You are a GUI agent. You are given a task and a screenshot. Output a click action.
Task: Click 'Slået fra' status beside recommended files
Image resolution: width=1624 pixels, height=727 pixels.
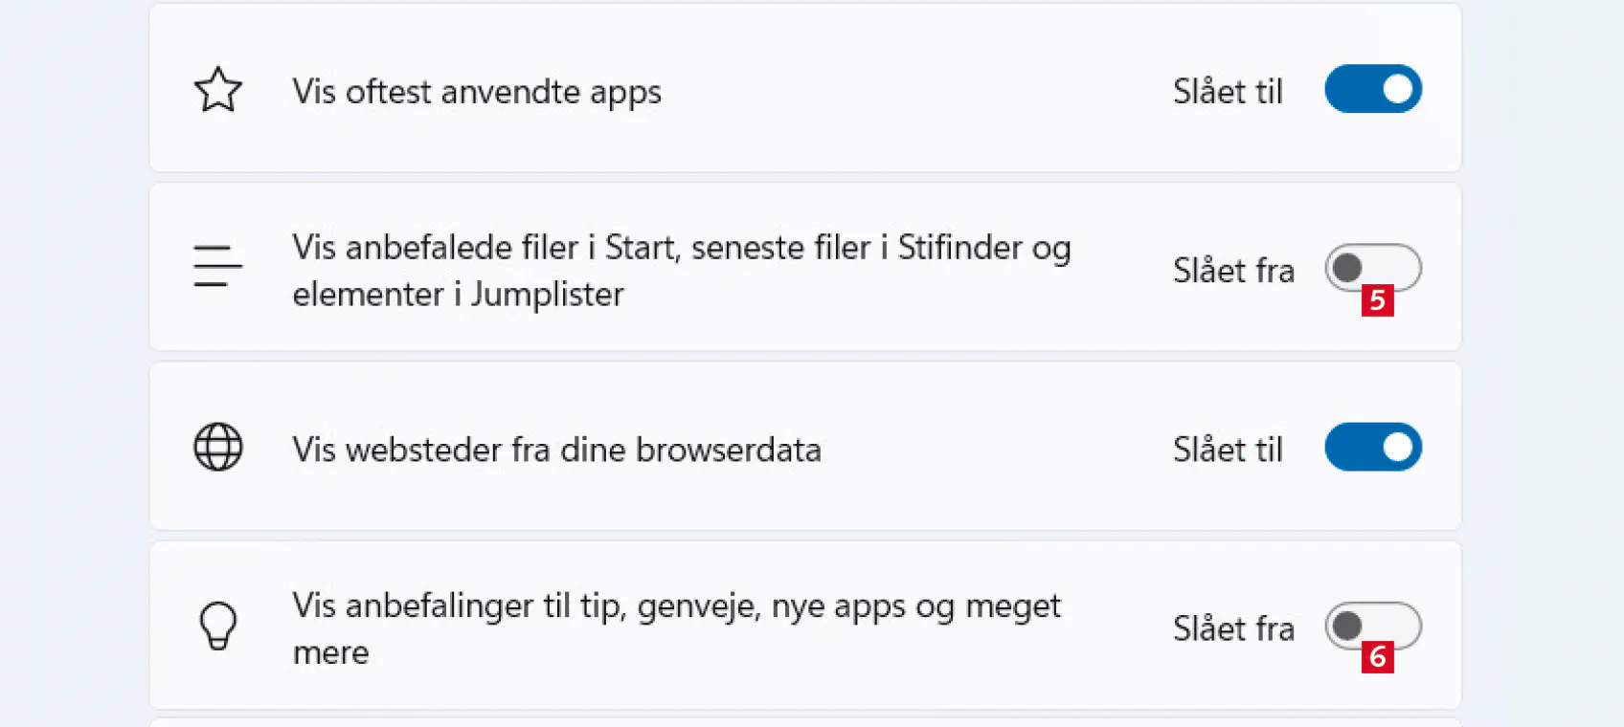1233,271
